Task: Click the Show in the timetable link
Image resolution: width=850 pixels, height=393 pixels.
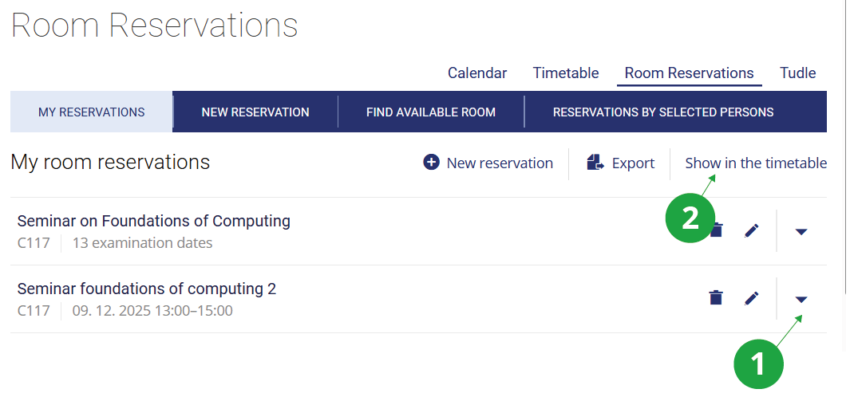Action: pyautogui.click(x=756, y=163)
